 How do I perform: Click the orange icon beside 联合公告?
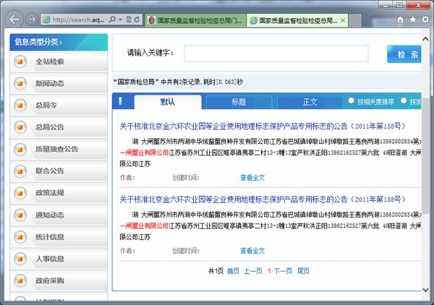click(20, 171)
